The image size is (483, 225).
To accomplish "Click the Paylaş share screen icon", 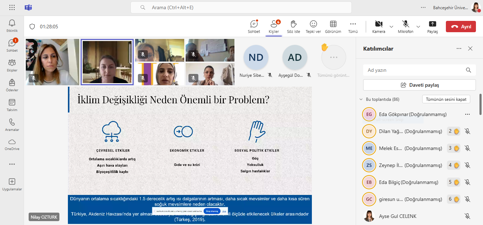I will (x=432, y=27).
